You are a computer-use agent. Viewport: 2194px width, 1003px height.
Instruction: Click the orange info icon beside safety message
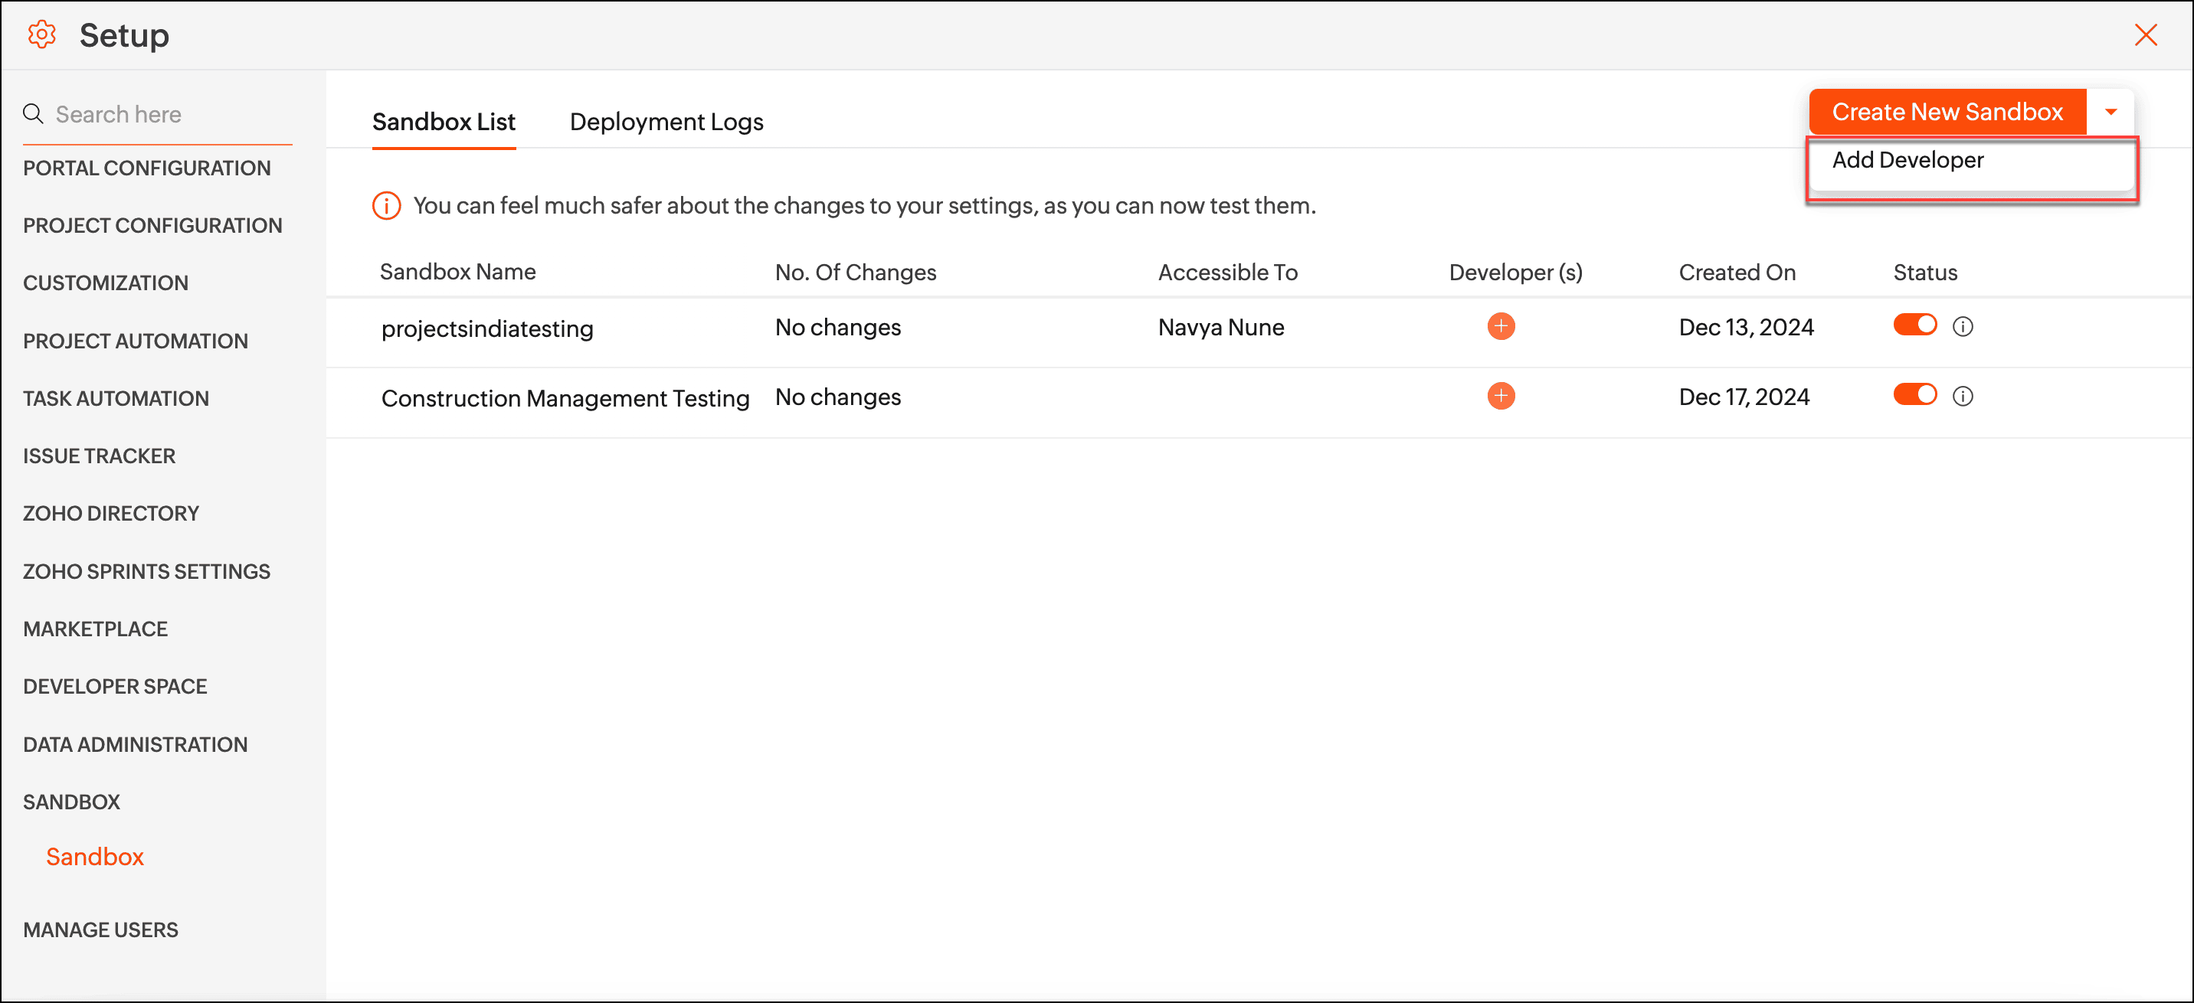[387, 205]
